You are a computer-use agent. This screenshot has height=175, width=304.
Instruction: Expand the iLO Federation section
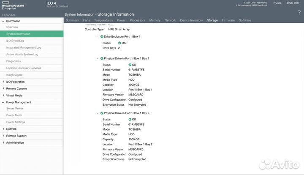[3, 82]
